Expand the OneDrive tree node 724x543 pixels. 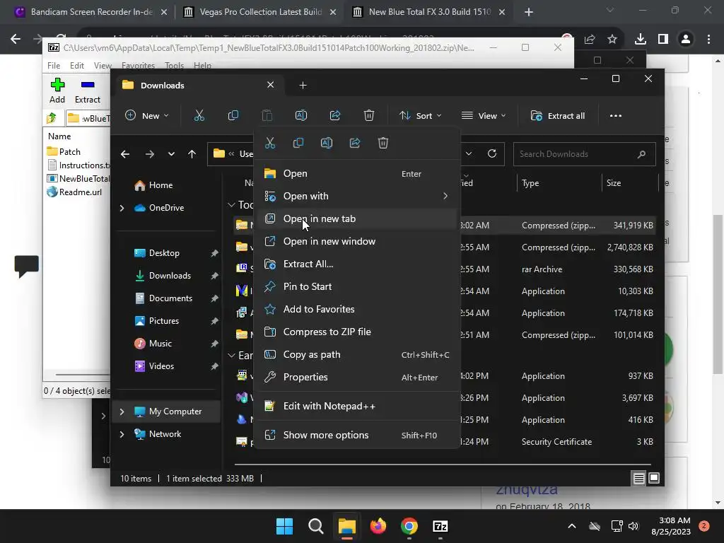click(122, 209)
